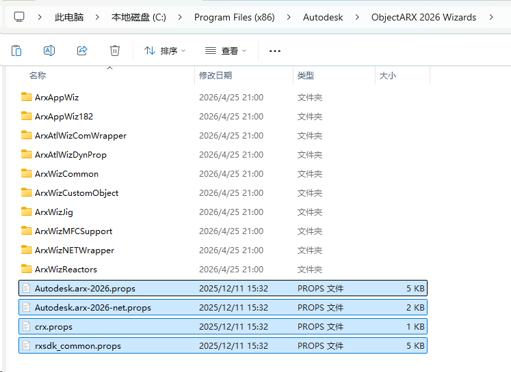Click the modified date of ArxAppWiz
The image size is (511, 372).
tap(231, 97)
